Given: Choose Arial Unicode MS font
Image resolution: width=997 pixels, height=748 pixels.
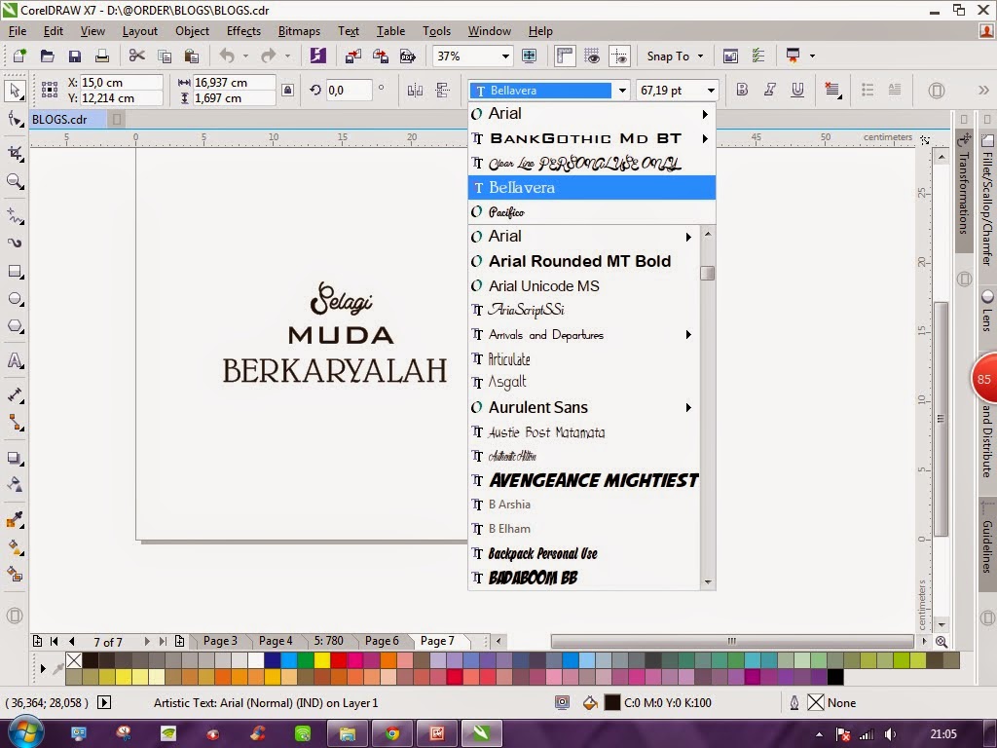Looking at the screenshot, I should [x=584, y=285].
